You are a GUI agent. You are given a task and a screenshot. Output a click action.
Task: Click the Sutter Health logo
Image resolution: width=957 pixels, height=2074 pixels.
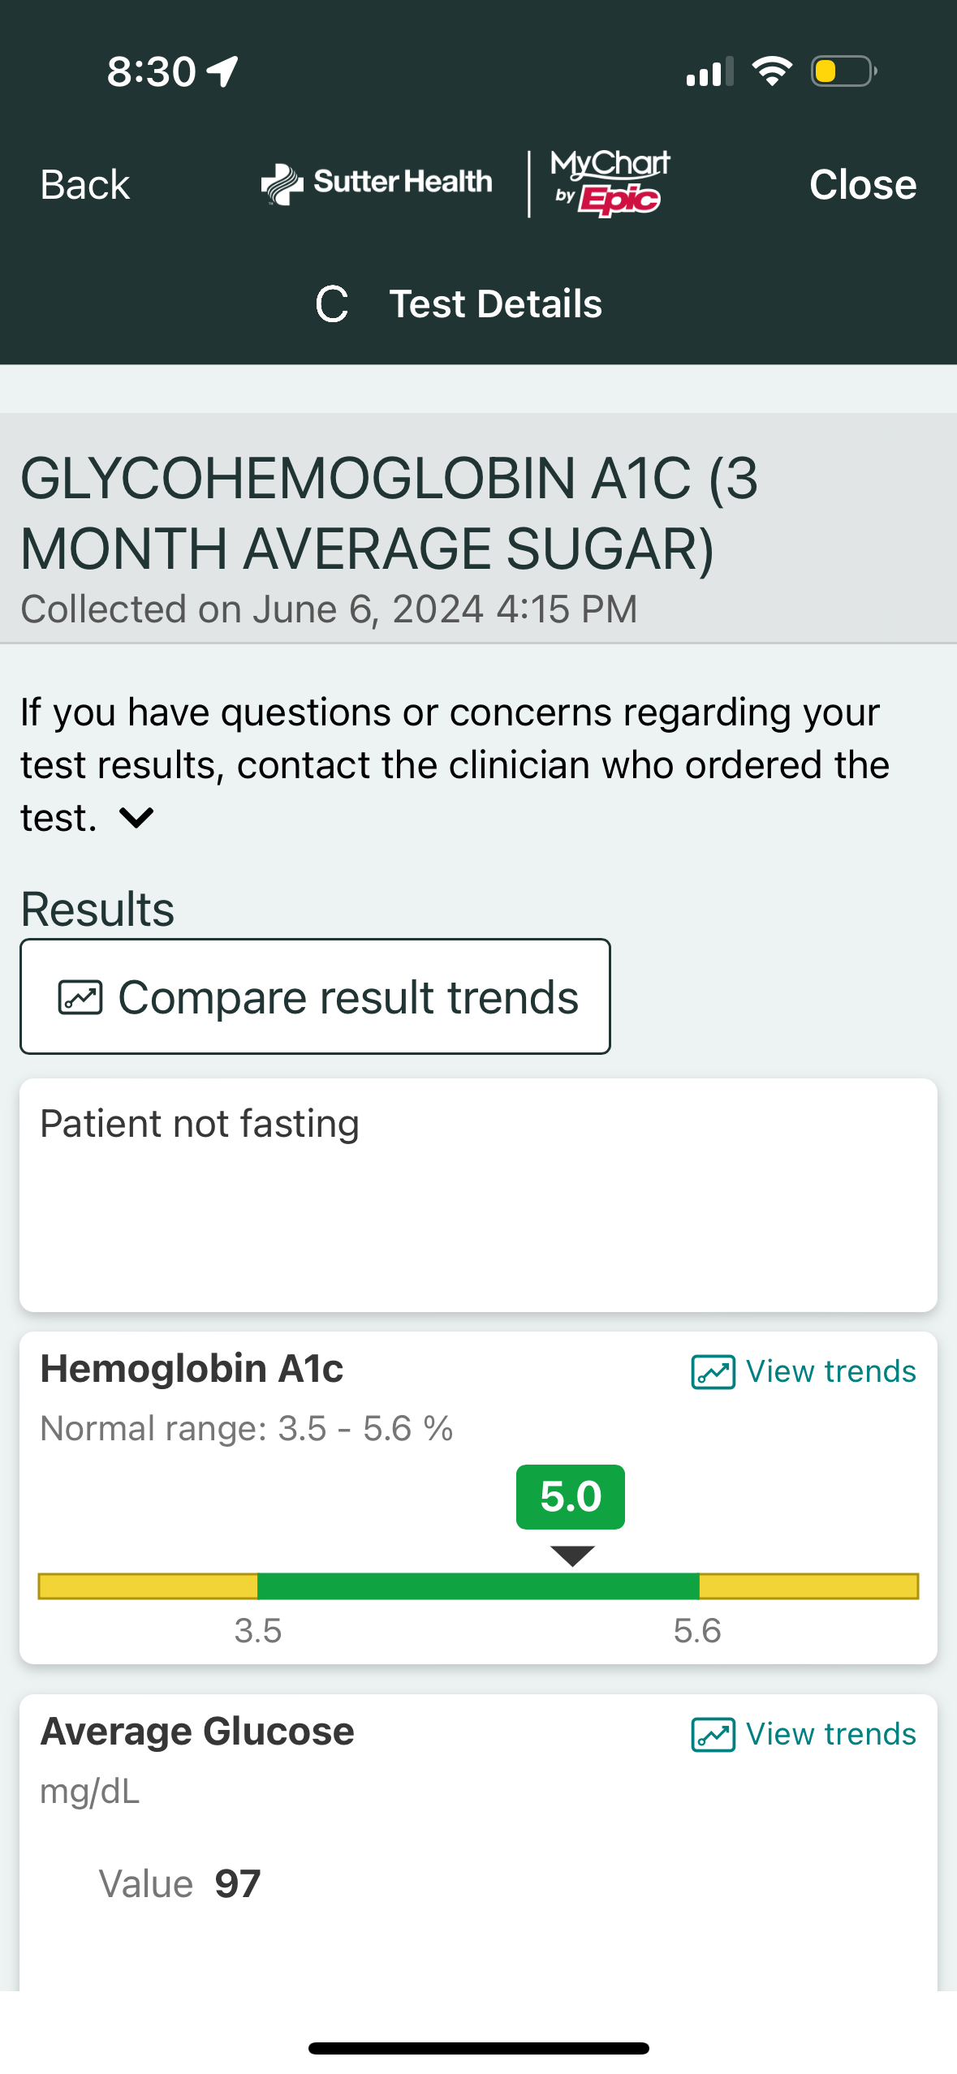pos(377,183)
